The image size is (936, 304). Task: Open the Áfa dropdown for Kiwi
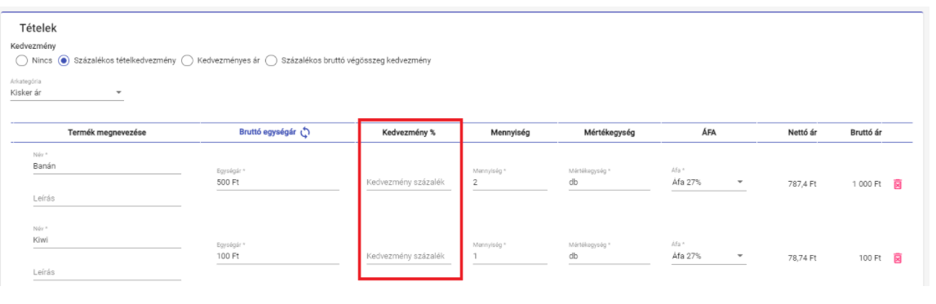coord(708,256)
